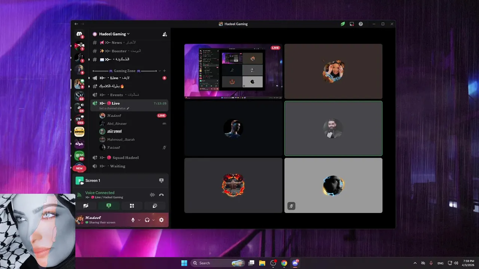Viewport: 479px width, 269px height.
Task: Click the taskbar Search box
Action: pos(218,263)
